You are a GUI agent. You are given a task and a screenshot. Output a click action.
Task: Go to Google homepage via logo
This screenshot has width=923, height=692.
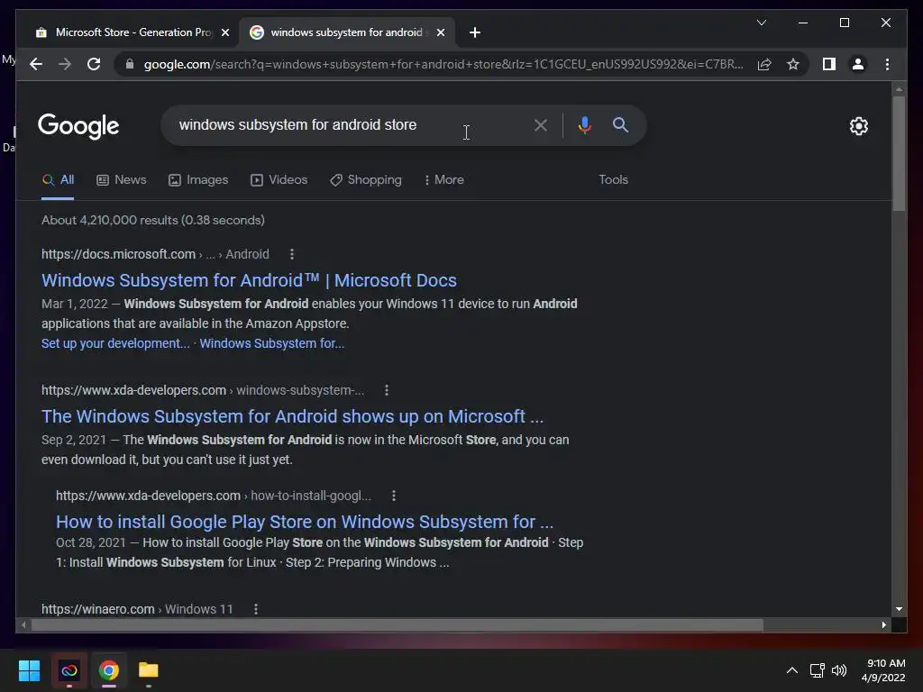pos(78,126)
